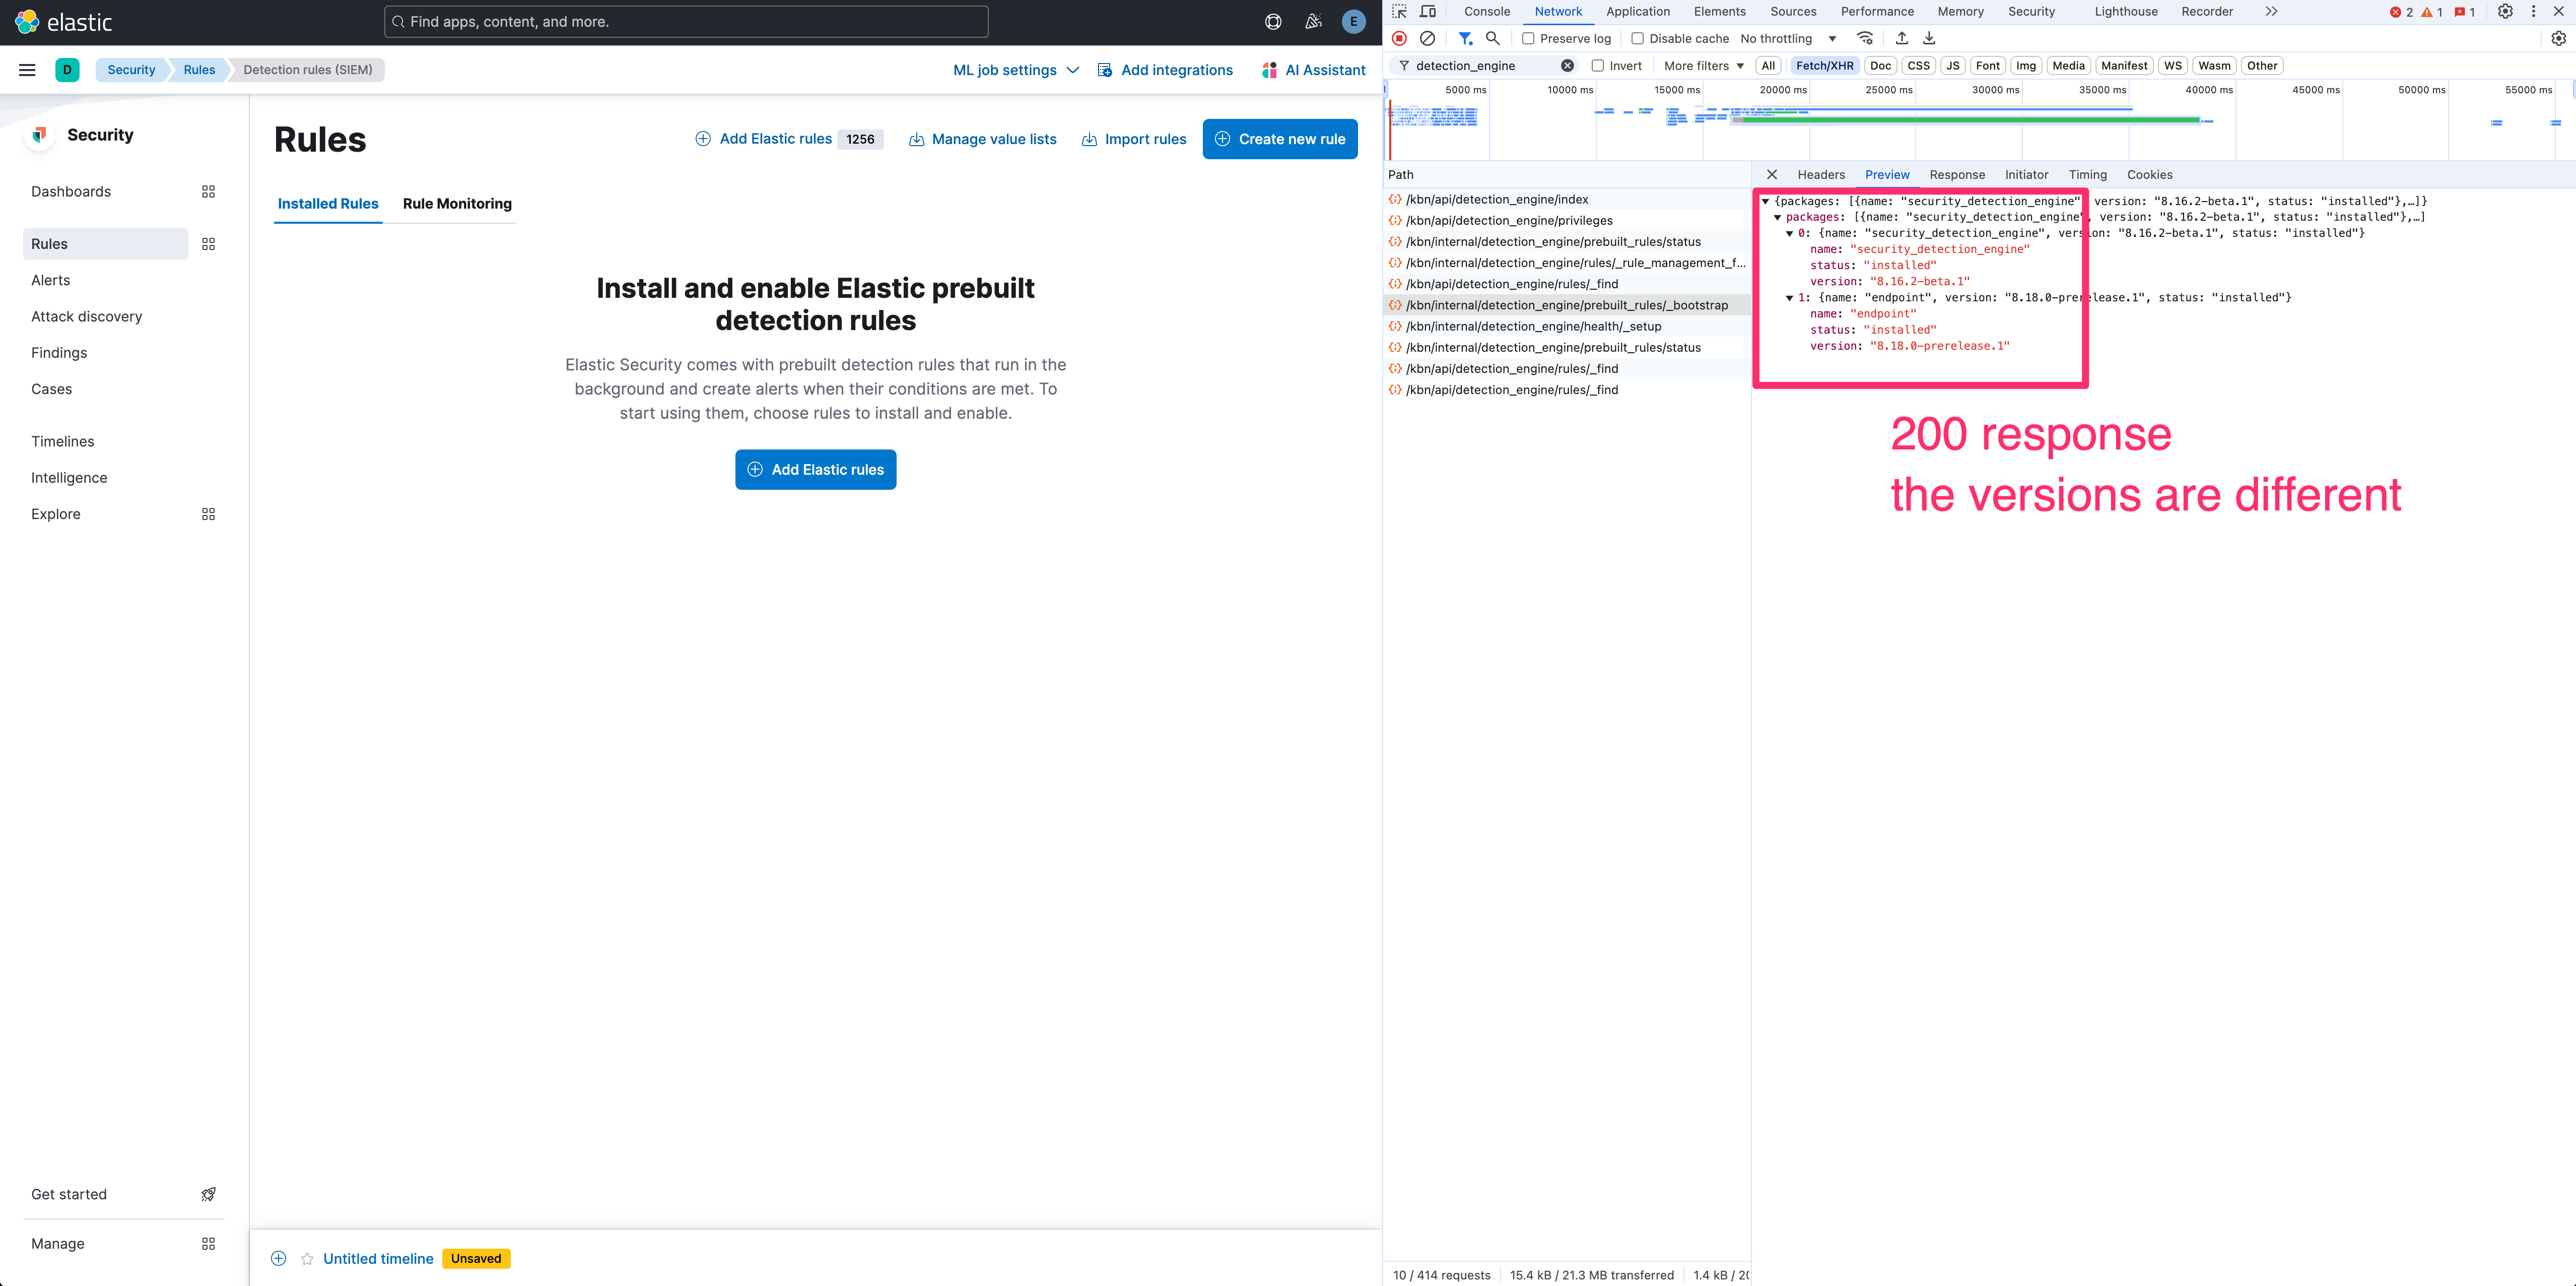Open network conditions wifi icon

click(x=1865, y=38)
